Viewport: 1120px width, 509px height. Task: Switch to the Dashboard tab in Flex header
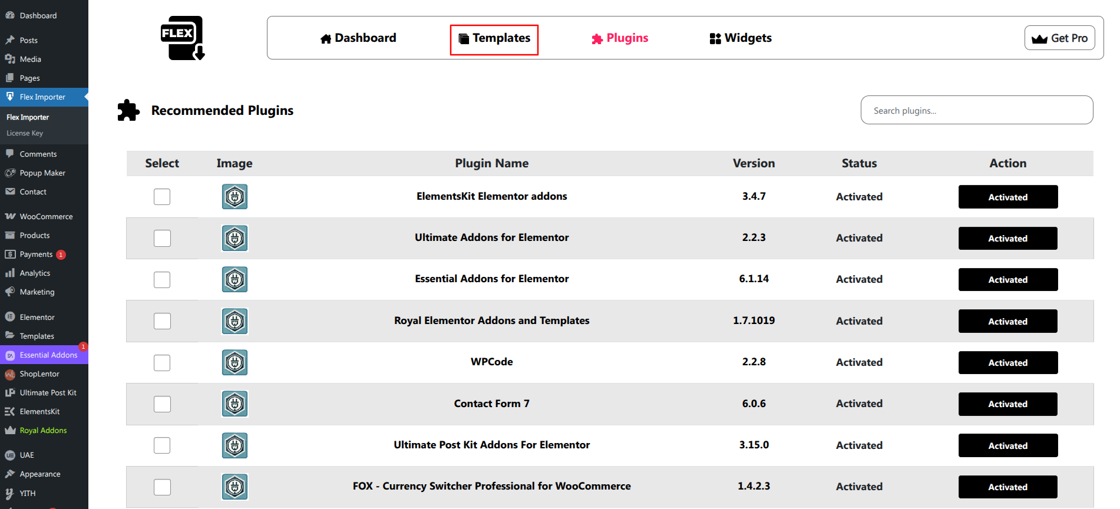point(358,38)
